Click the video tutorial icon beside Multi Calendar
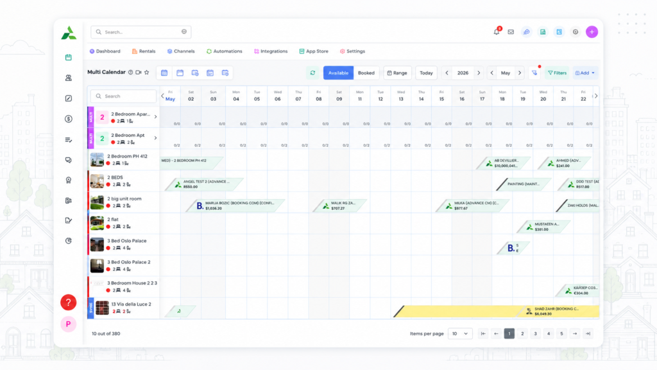This screenshot has height=370, width=657. coord(139,72)
